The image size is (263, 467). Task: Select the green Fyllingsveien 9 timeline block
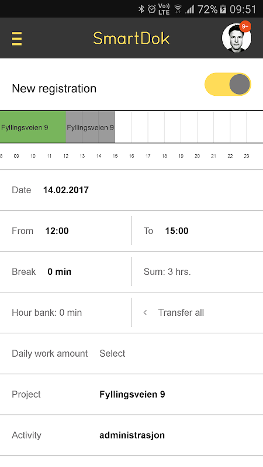tap(33, 127)
